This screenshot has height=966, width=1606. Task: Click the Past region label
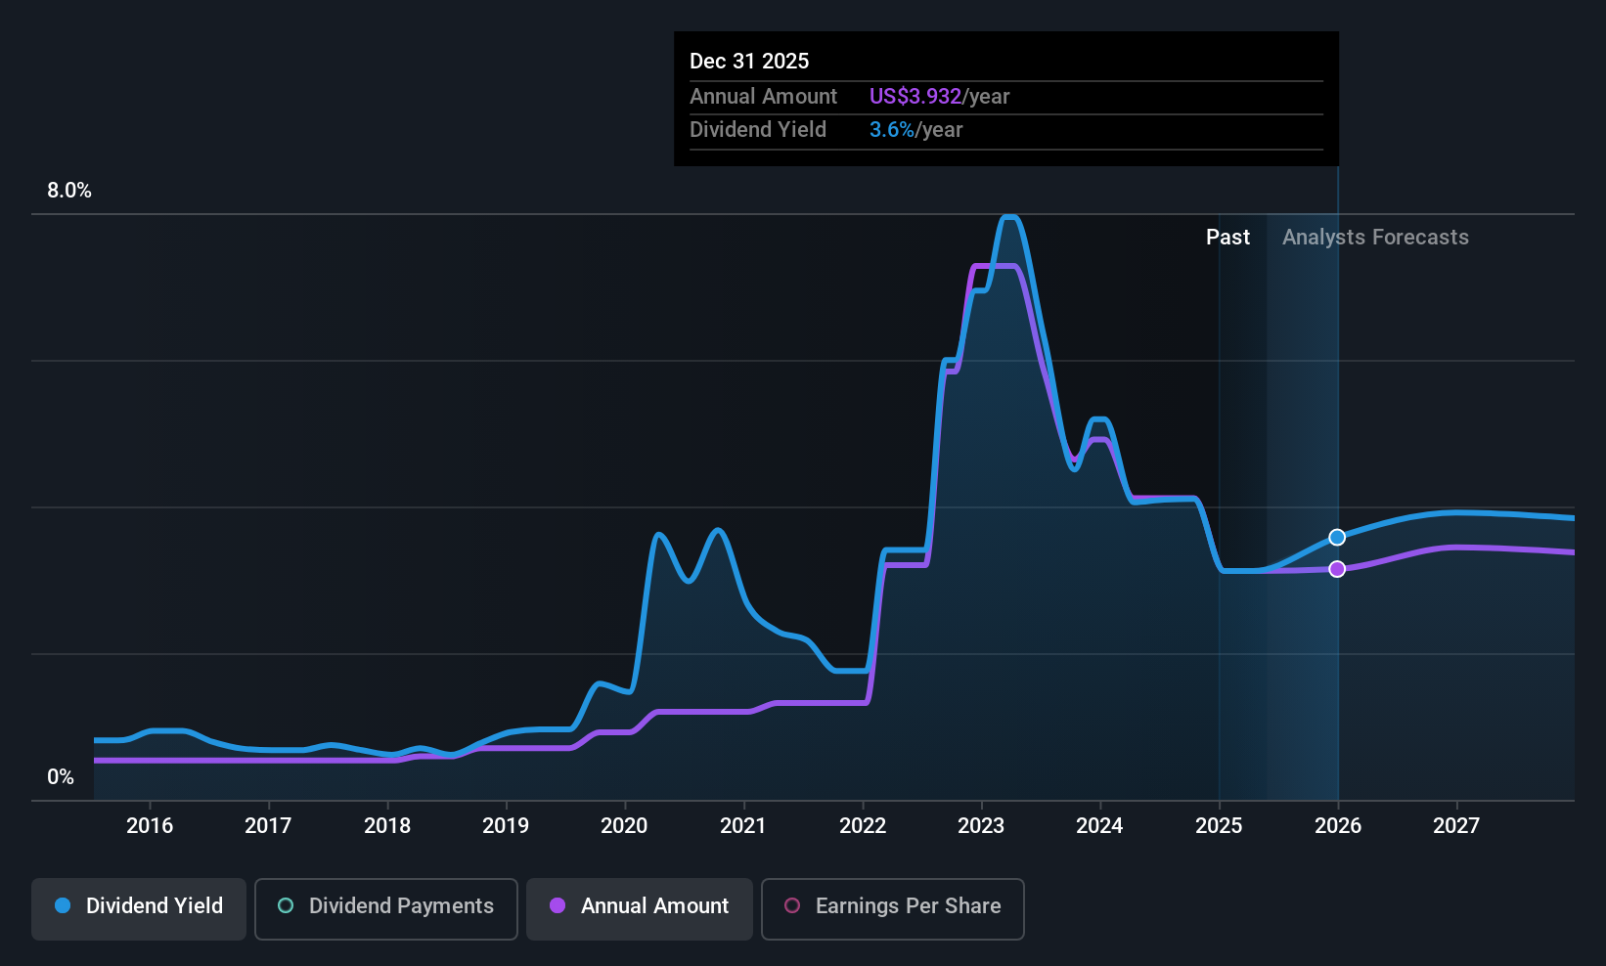(x=1227, y=238)
